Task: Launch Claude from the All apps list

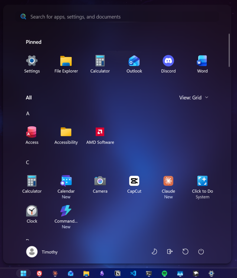Action: click(168, 187)
